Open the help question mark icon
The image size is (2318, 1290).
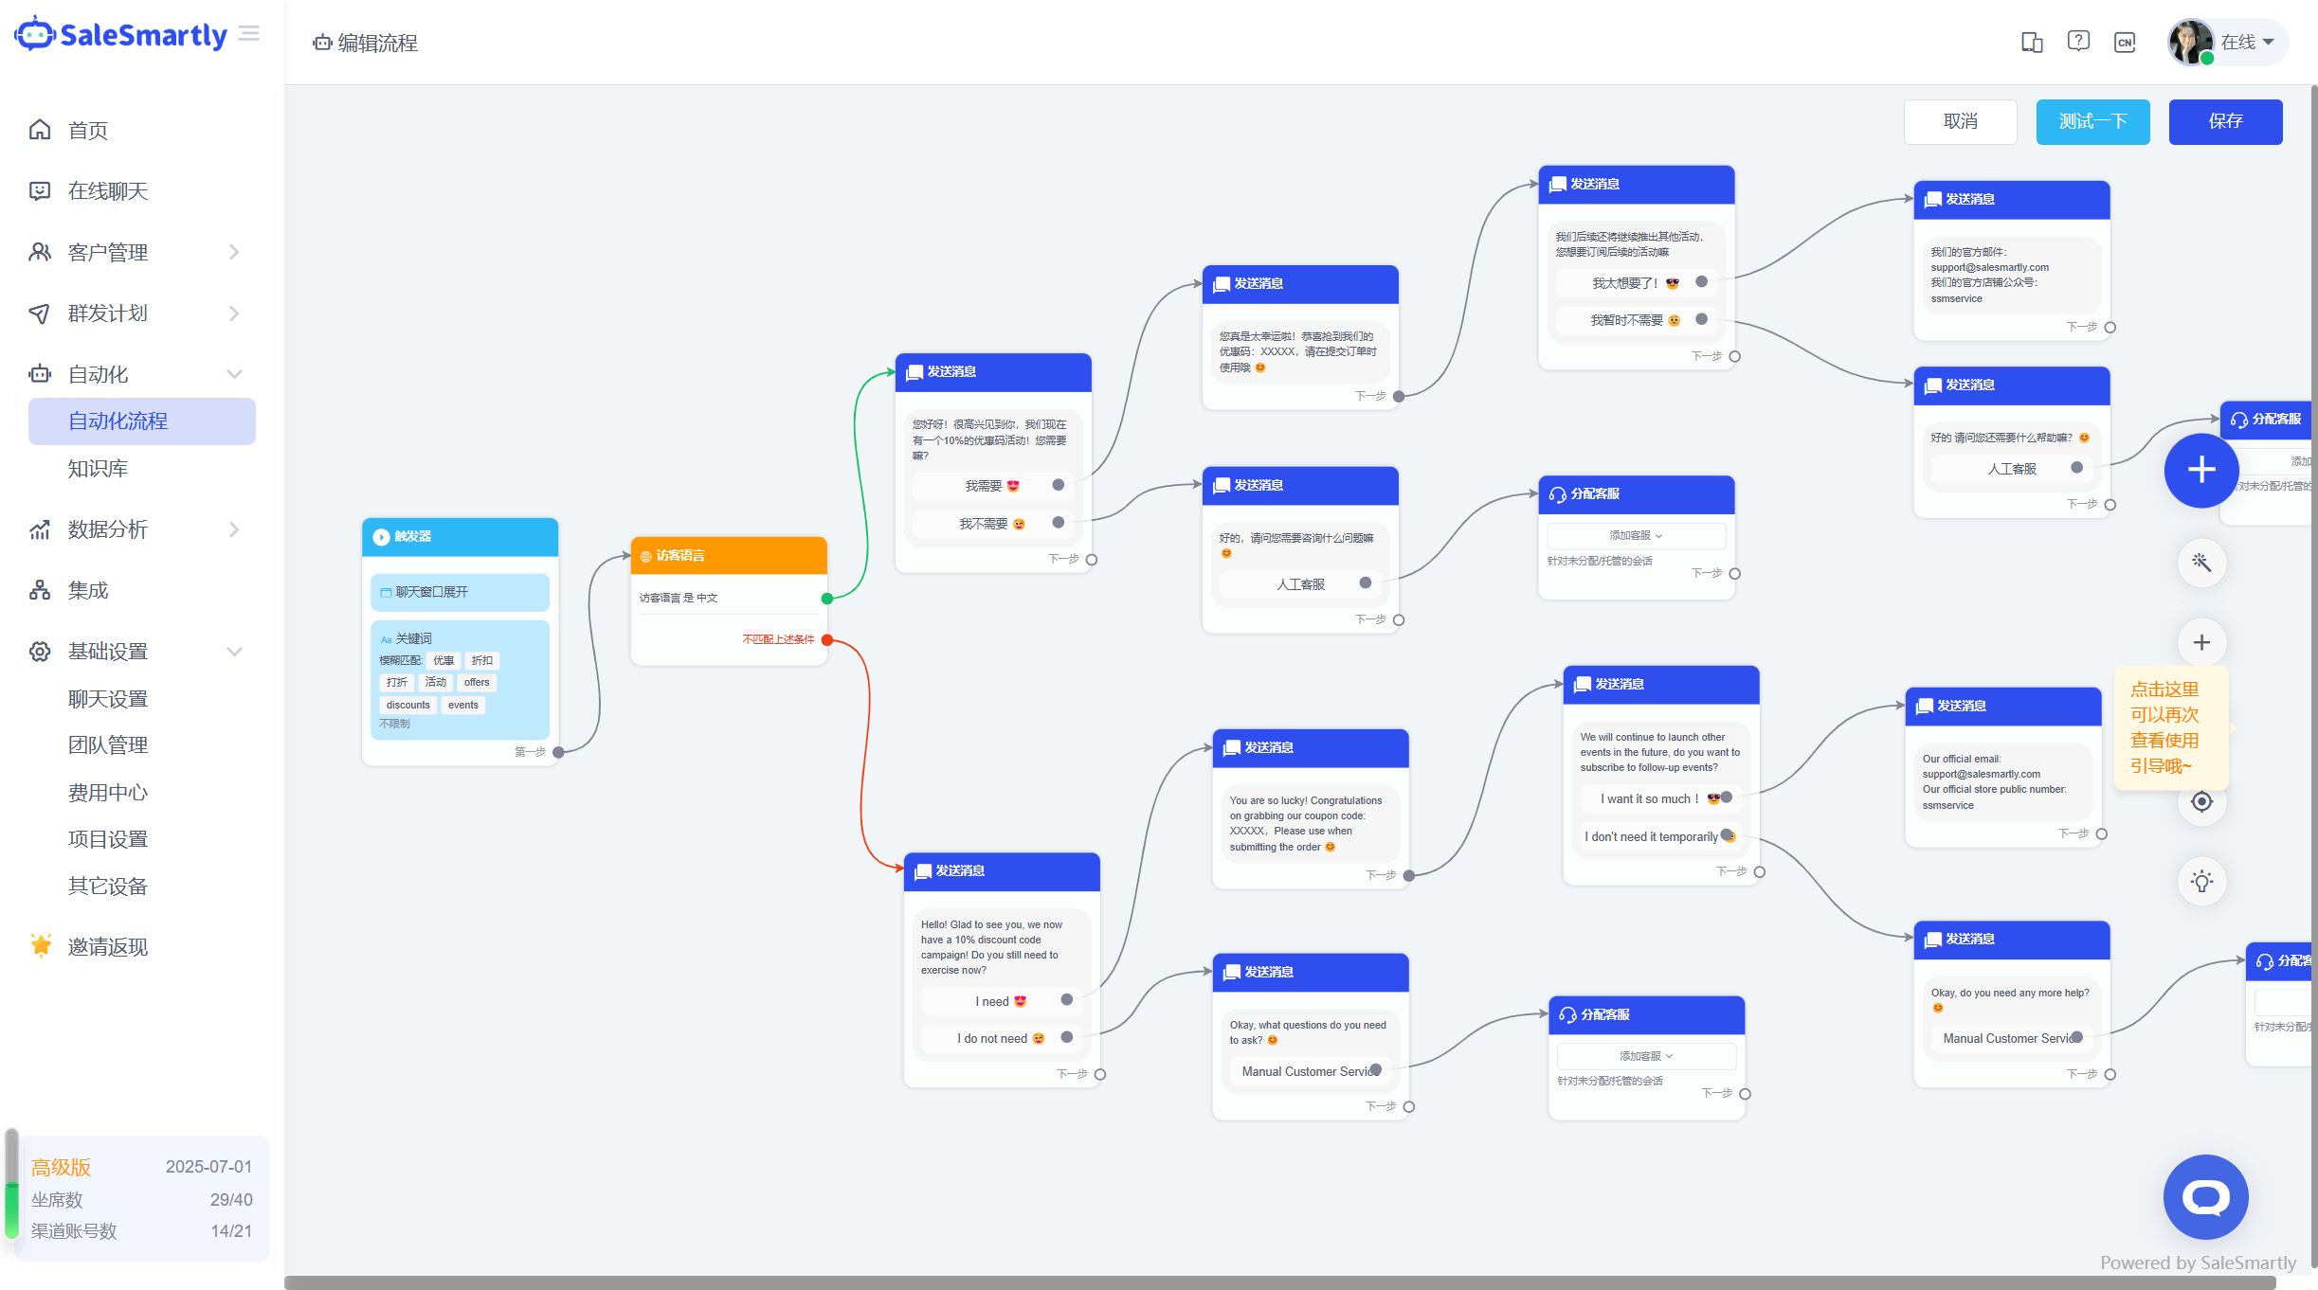pyautogui.click(x=2078, y=42)
